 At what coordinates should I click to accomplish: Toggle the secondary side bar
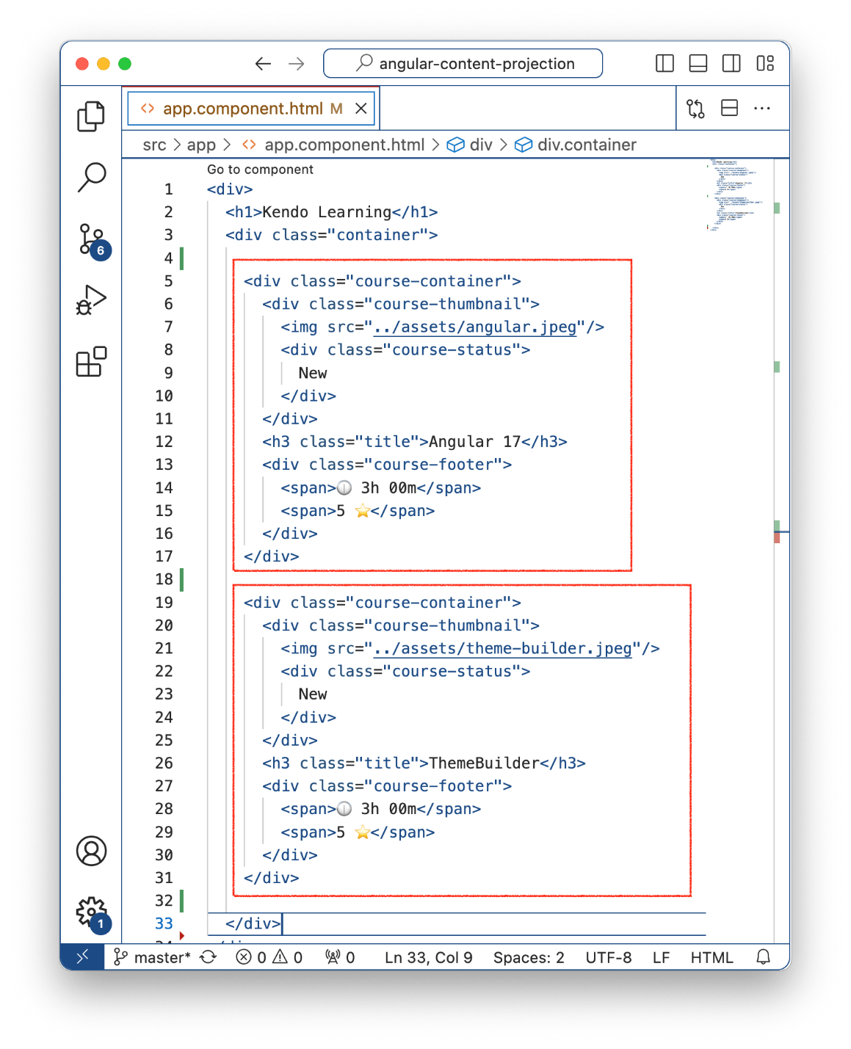tap(731, 64)
